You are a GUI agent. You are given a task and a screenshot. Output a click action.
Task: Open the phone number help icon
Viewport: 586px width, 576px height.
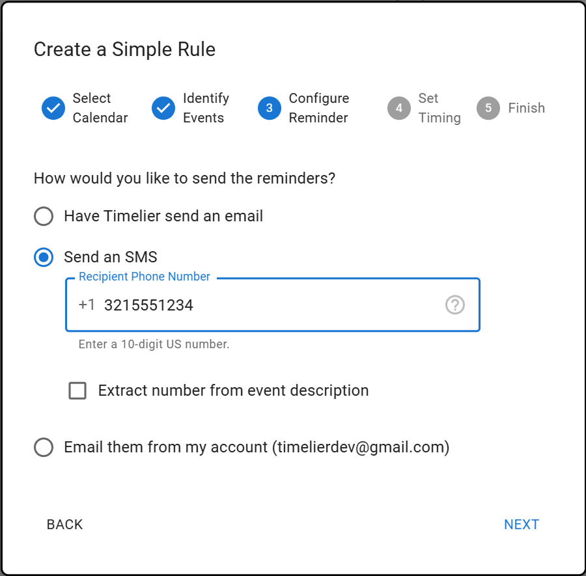[x=454, y=305]
